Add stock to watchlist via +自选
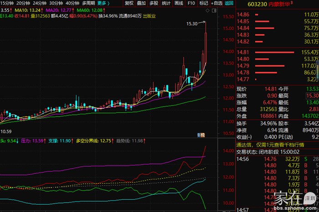This screenshot has width=319, height=212. coord(216,3)
